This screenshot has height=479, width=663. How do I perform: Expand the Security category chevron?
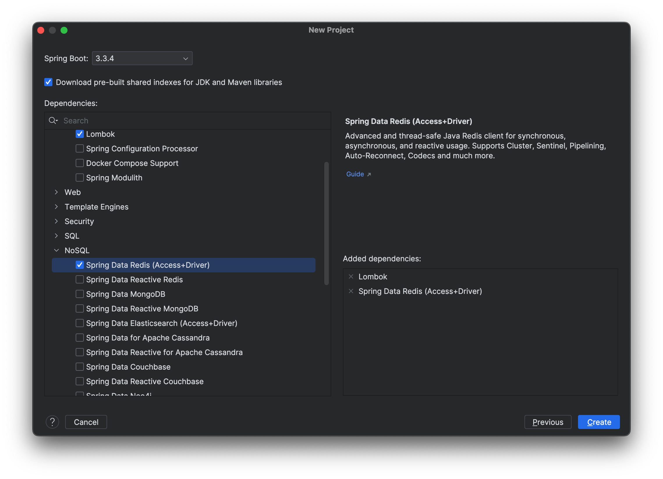(x=56, y=221)
